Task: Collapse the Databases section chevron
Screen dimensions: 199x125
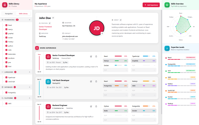Action: 29,87
